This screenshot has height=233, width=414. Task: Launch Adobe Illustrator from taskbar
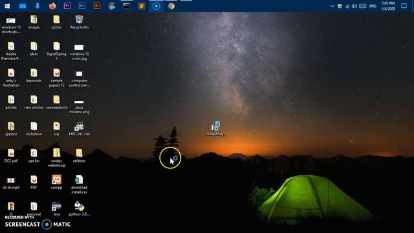(x=97, y=6)
